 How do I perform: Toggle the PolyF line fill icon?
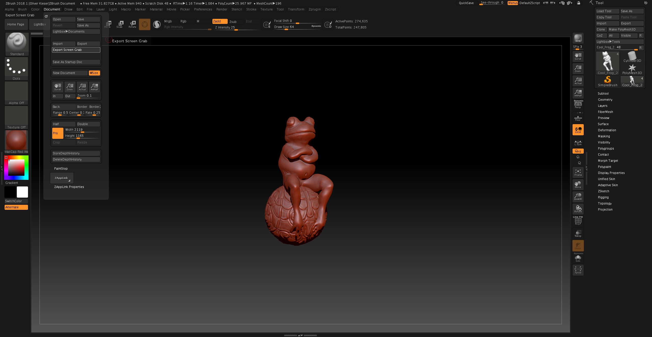(578, 221)
